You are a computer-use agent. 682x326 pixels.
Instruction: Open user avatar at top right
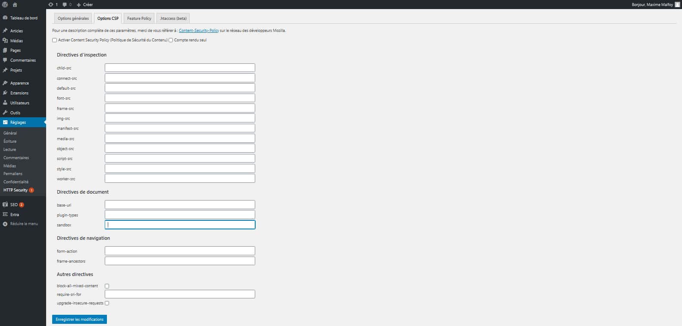[677, 4]
